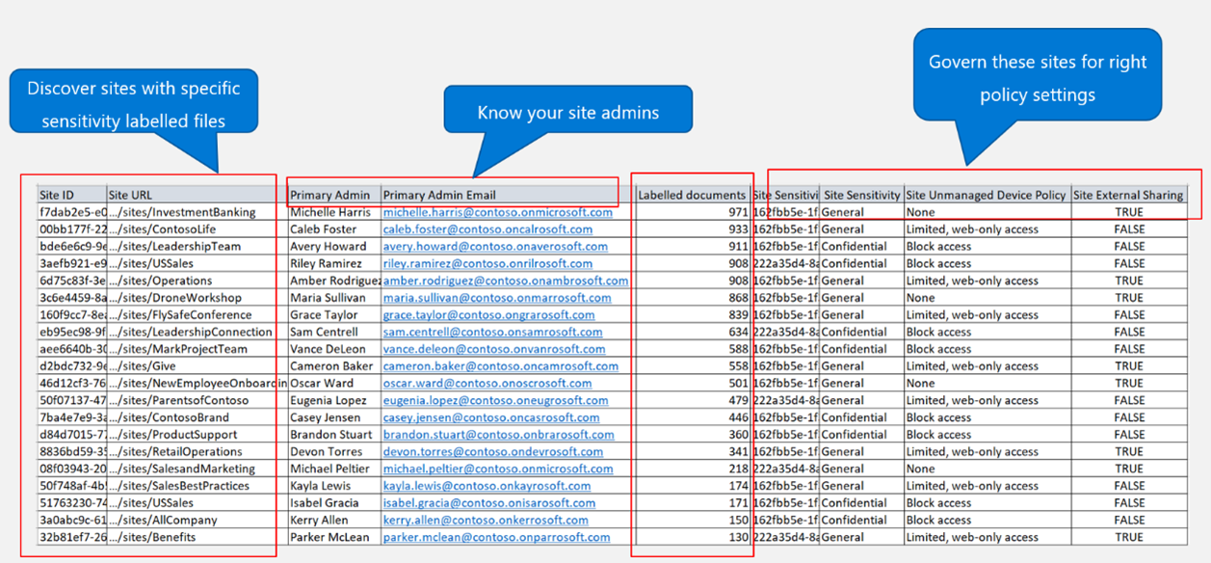Select the Site External Sharing header
This screenshot has height=563, width=1211.
coord(1128,194)
